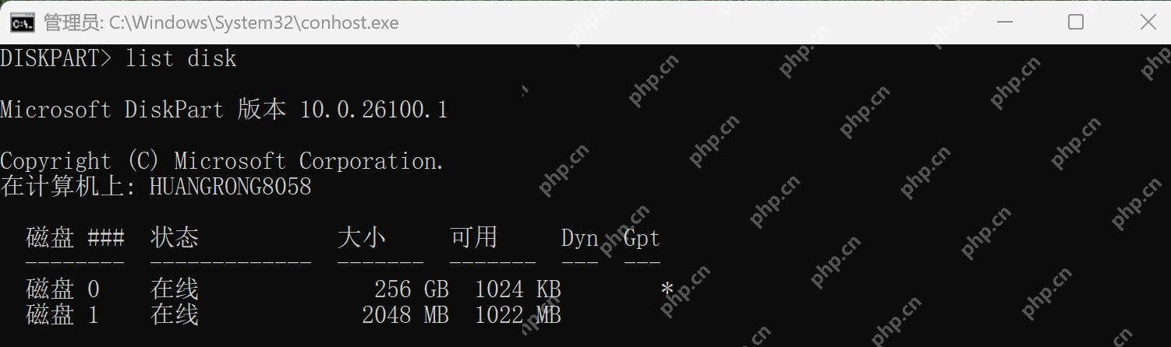Click the conhost console icon in title bar
Screen dimensions: 1171x347
point(21,22)
